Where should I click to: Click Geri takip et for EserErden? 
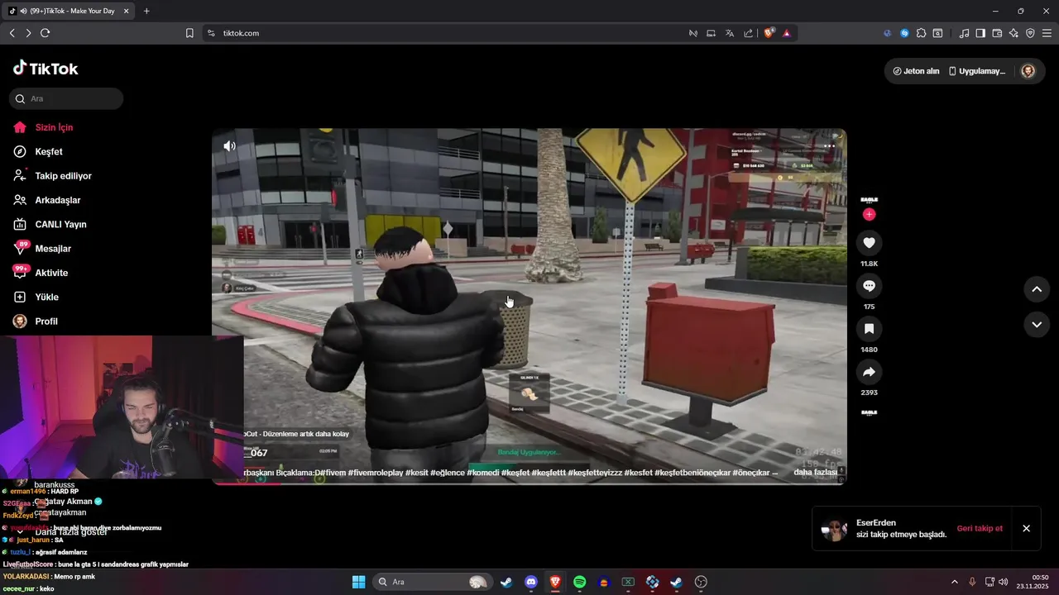(x=980, y=528)
